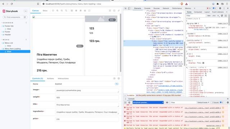230x129 pixels.
Task: Add new style rule plus icon
Action: click(218, 16)
